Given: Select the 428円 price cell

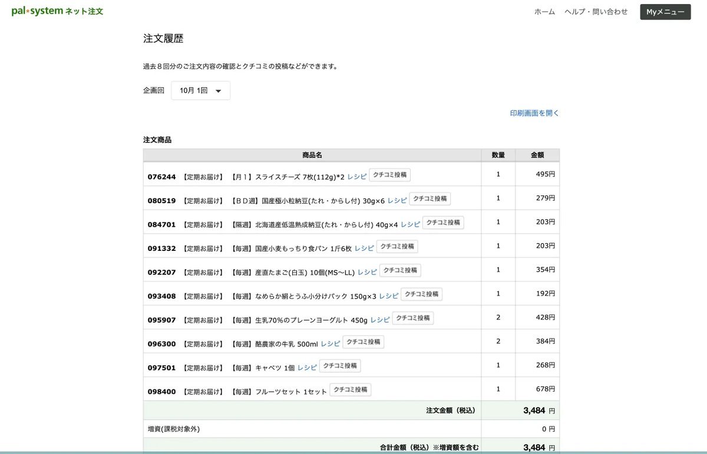Looking at the screenshot, I should point(537,317).
